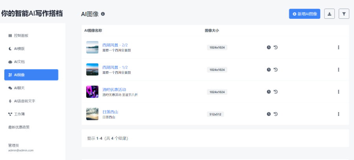The height and width of the screenshot is (160, 354).
Task: Click the AI模版 moon icon
Action: (10, 49)
